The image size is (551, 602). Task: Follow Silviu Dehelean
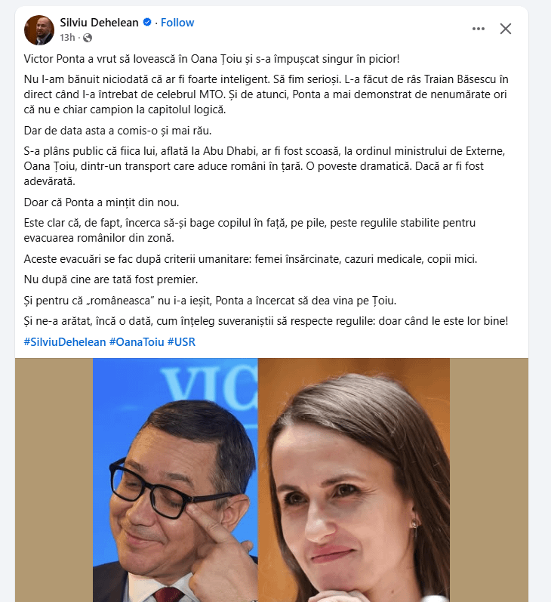[177, 23]
